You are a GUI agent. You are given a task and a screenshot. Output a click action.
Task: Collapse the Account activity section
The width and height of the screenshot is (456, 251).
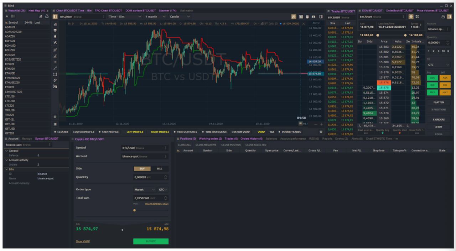[6, 160]
